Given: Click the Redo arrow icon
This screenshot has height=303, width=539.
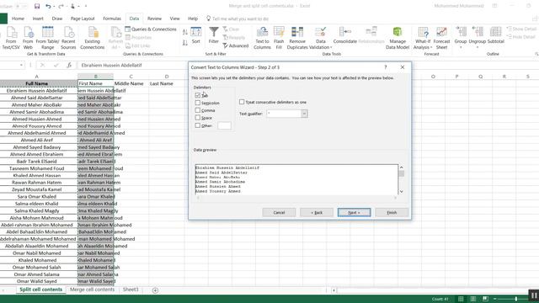Looking at the screenshot, I should coord(61,6).
